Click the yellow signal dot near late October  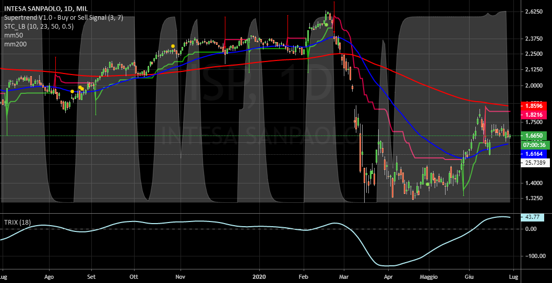[173, 46]
